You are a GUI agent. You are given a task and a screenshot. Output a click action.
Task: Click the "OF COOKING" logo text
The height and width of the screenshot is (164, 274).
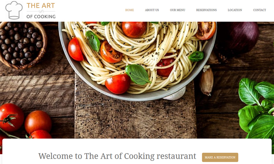[41, 16]
